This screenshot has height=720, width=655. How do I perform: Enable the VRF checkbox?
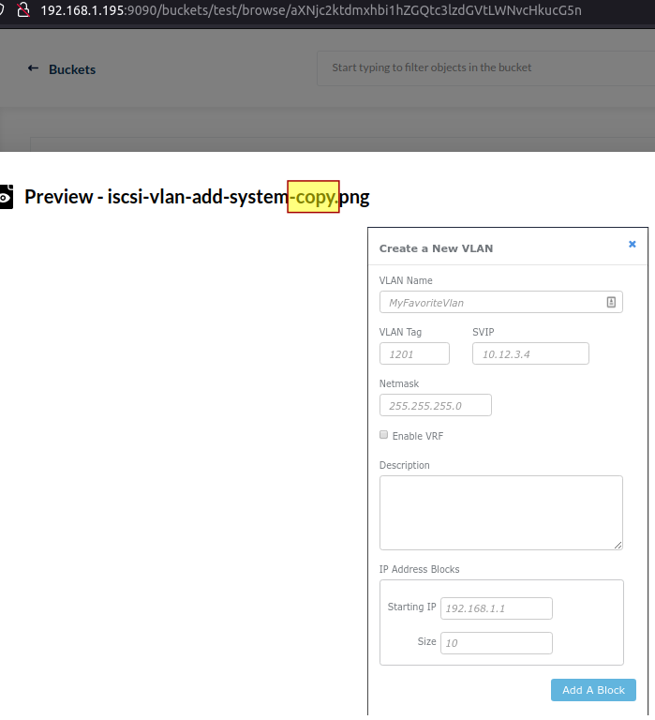point(384,435)
